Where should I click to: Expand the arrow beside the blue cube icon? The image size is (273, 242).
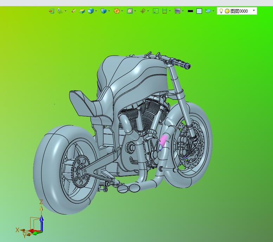[96, 11]
